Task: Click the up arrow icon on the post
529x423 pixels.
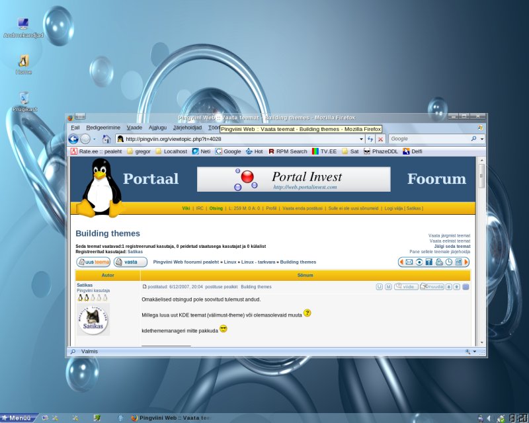Action: click(x=457, y=287)
